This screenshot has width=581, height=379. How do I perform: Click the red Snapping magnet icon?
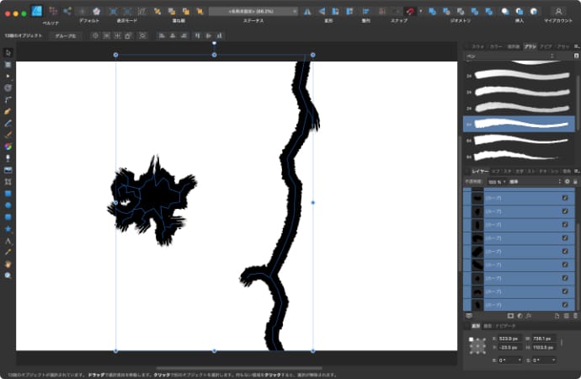[x=409, y=11]
